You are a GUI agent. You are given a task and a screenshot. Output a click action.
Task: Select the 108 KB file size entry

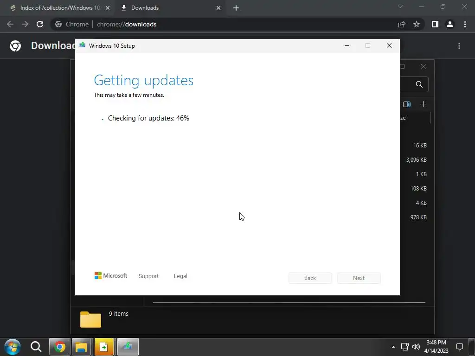click(418, 189)
